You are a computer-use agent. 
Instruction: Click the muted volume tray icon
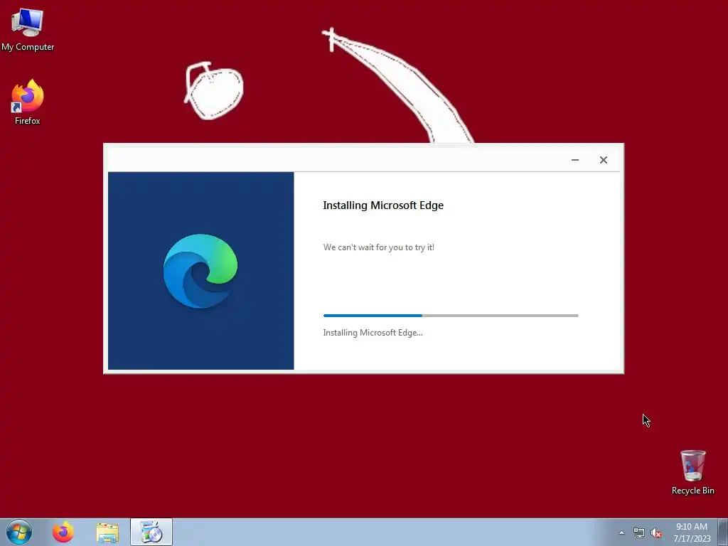(x=656, y=532)
